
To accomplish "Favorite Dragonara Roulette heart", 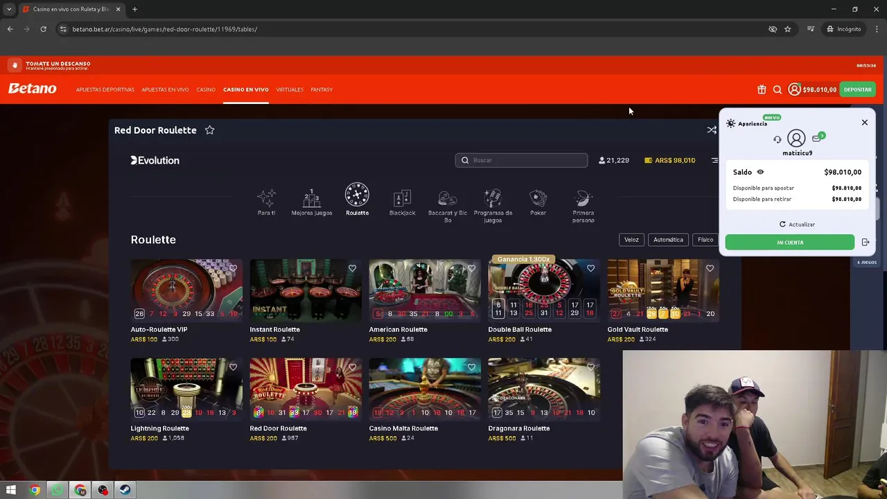I will [x=590, y=367].
